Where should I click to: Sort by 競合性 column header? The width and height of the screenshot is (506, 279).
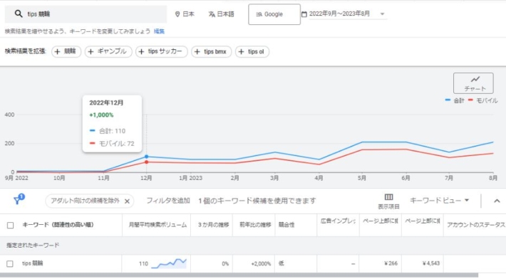click(x=286, y=225)
